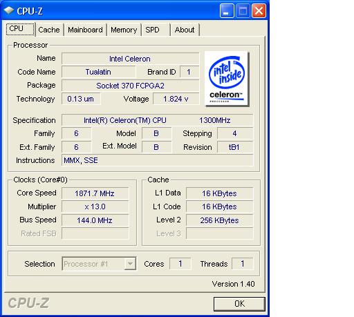Click the CPU-Z logo text at bottom
Screen dimensions: 354x317
point(28,303)
